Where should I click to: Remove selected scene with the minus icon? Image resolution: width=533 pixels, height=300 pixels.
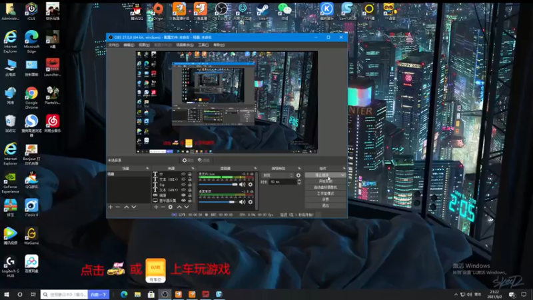(118, 207)
